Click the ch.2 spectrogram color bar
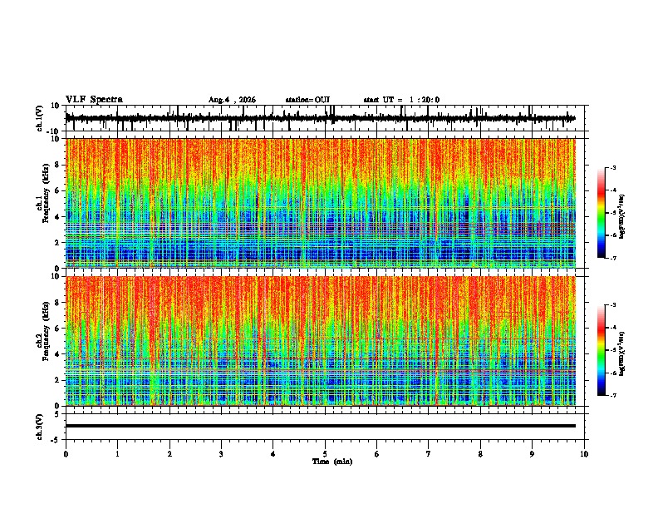Viewport: 658px width, 509px height. [601, 350]
